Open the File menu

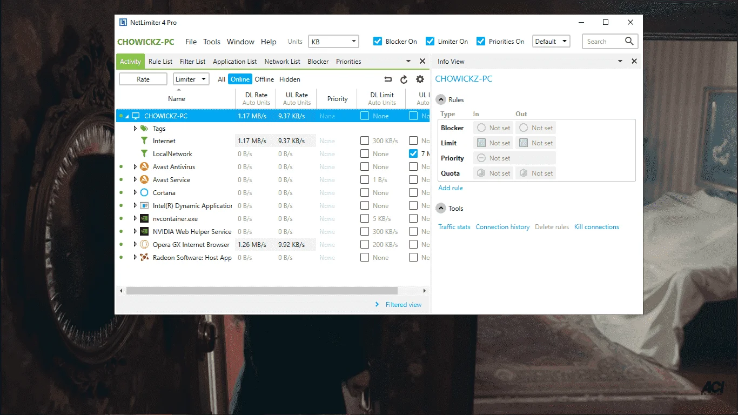(191, 42)
